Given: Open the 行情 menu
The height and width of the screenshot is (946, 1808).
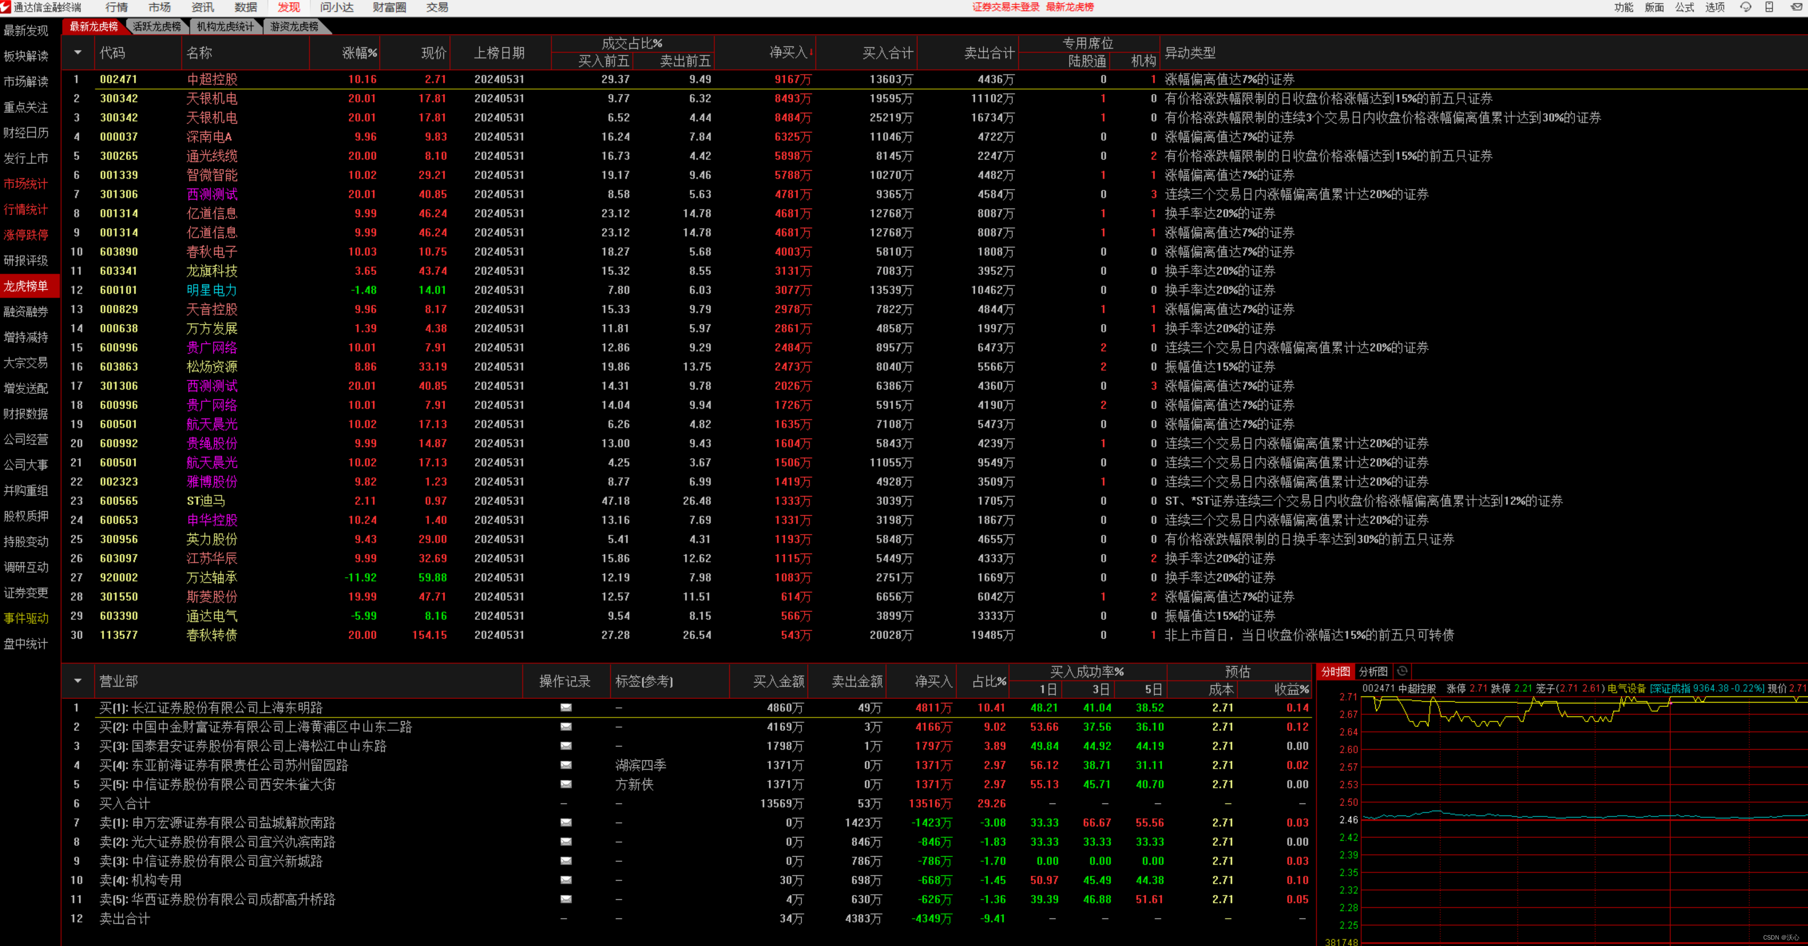Looking at the screenshot, I should coord(117,7).
